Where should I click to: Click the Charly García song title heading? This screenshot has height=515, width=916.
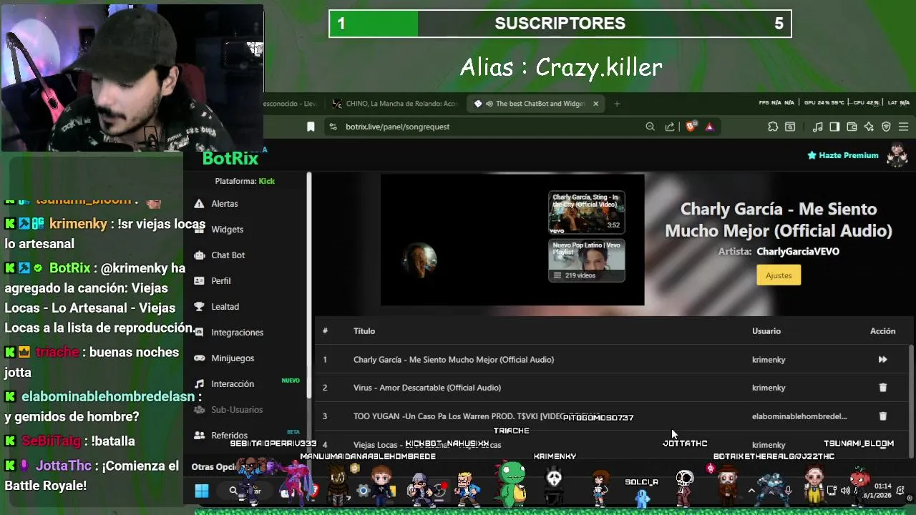779,220
